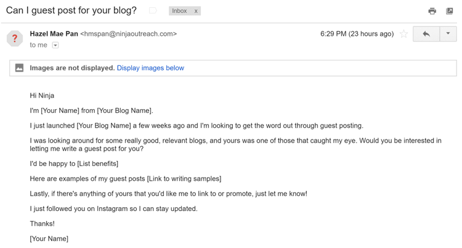Click sender name Hazel Mae Pan
462x248 pixels.
coord(54,34)
